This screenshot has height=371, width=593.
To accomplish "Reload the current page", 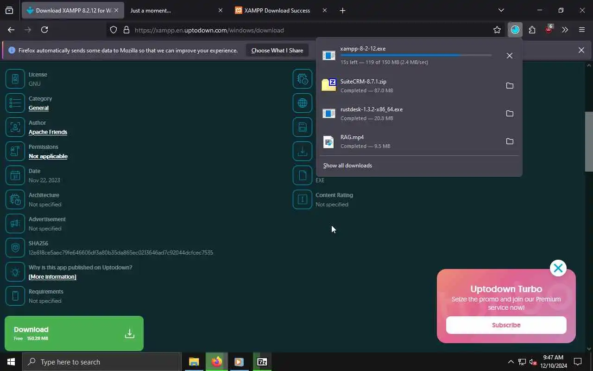I will pos(44,30).
